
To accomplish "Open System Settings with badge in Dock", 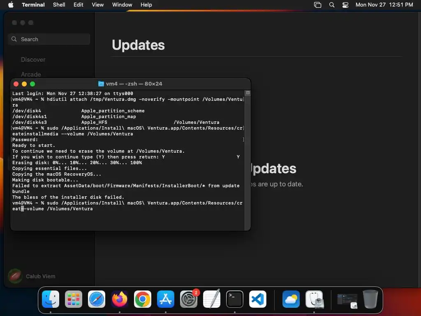I will 189,299.
